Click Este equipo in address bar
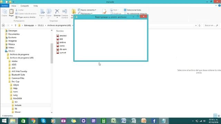The image size is (221, 124). pyautogui.click(x=29, y=25)
